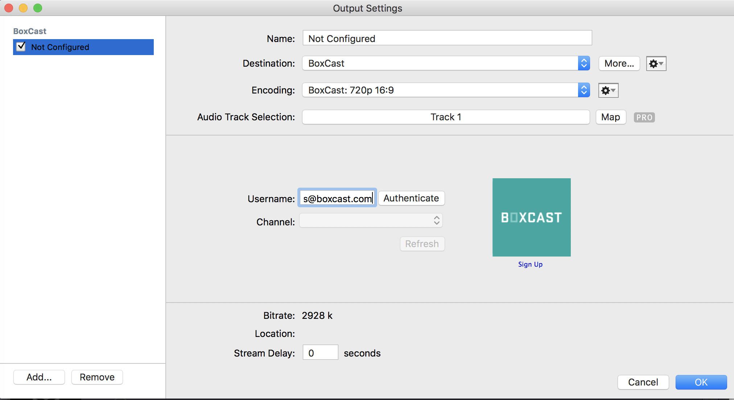Follow the Sign Up link
Screen dimensions: 734x400
click(530, 264)
